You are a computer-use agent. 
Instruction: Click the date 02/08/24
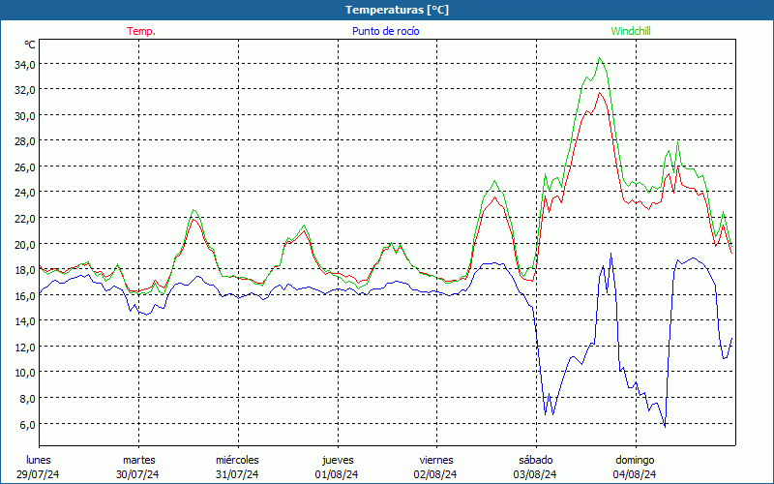click(435, 474)
